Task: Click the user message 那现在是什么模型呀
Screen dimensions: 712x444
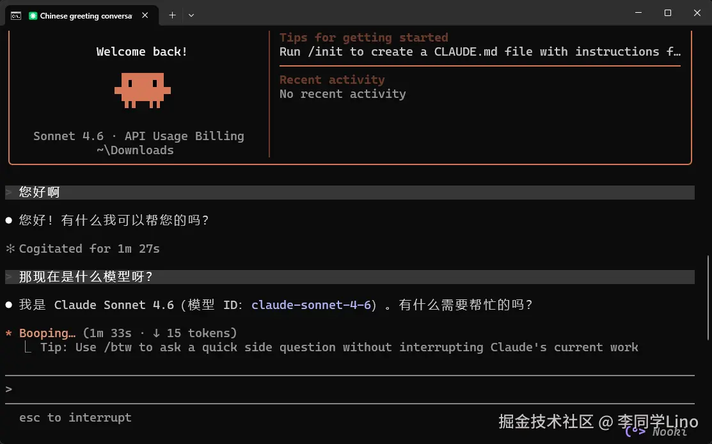Action: click(85, 276)
